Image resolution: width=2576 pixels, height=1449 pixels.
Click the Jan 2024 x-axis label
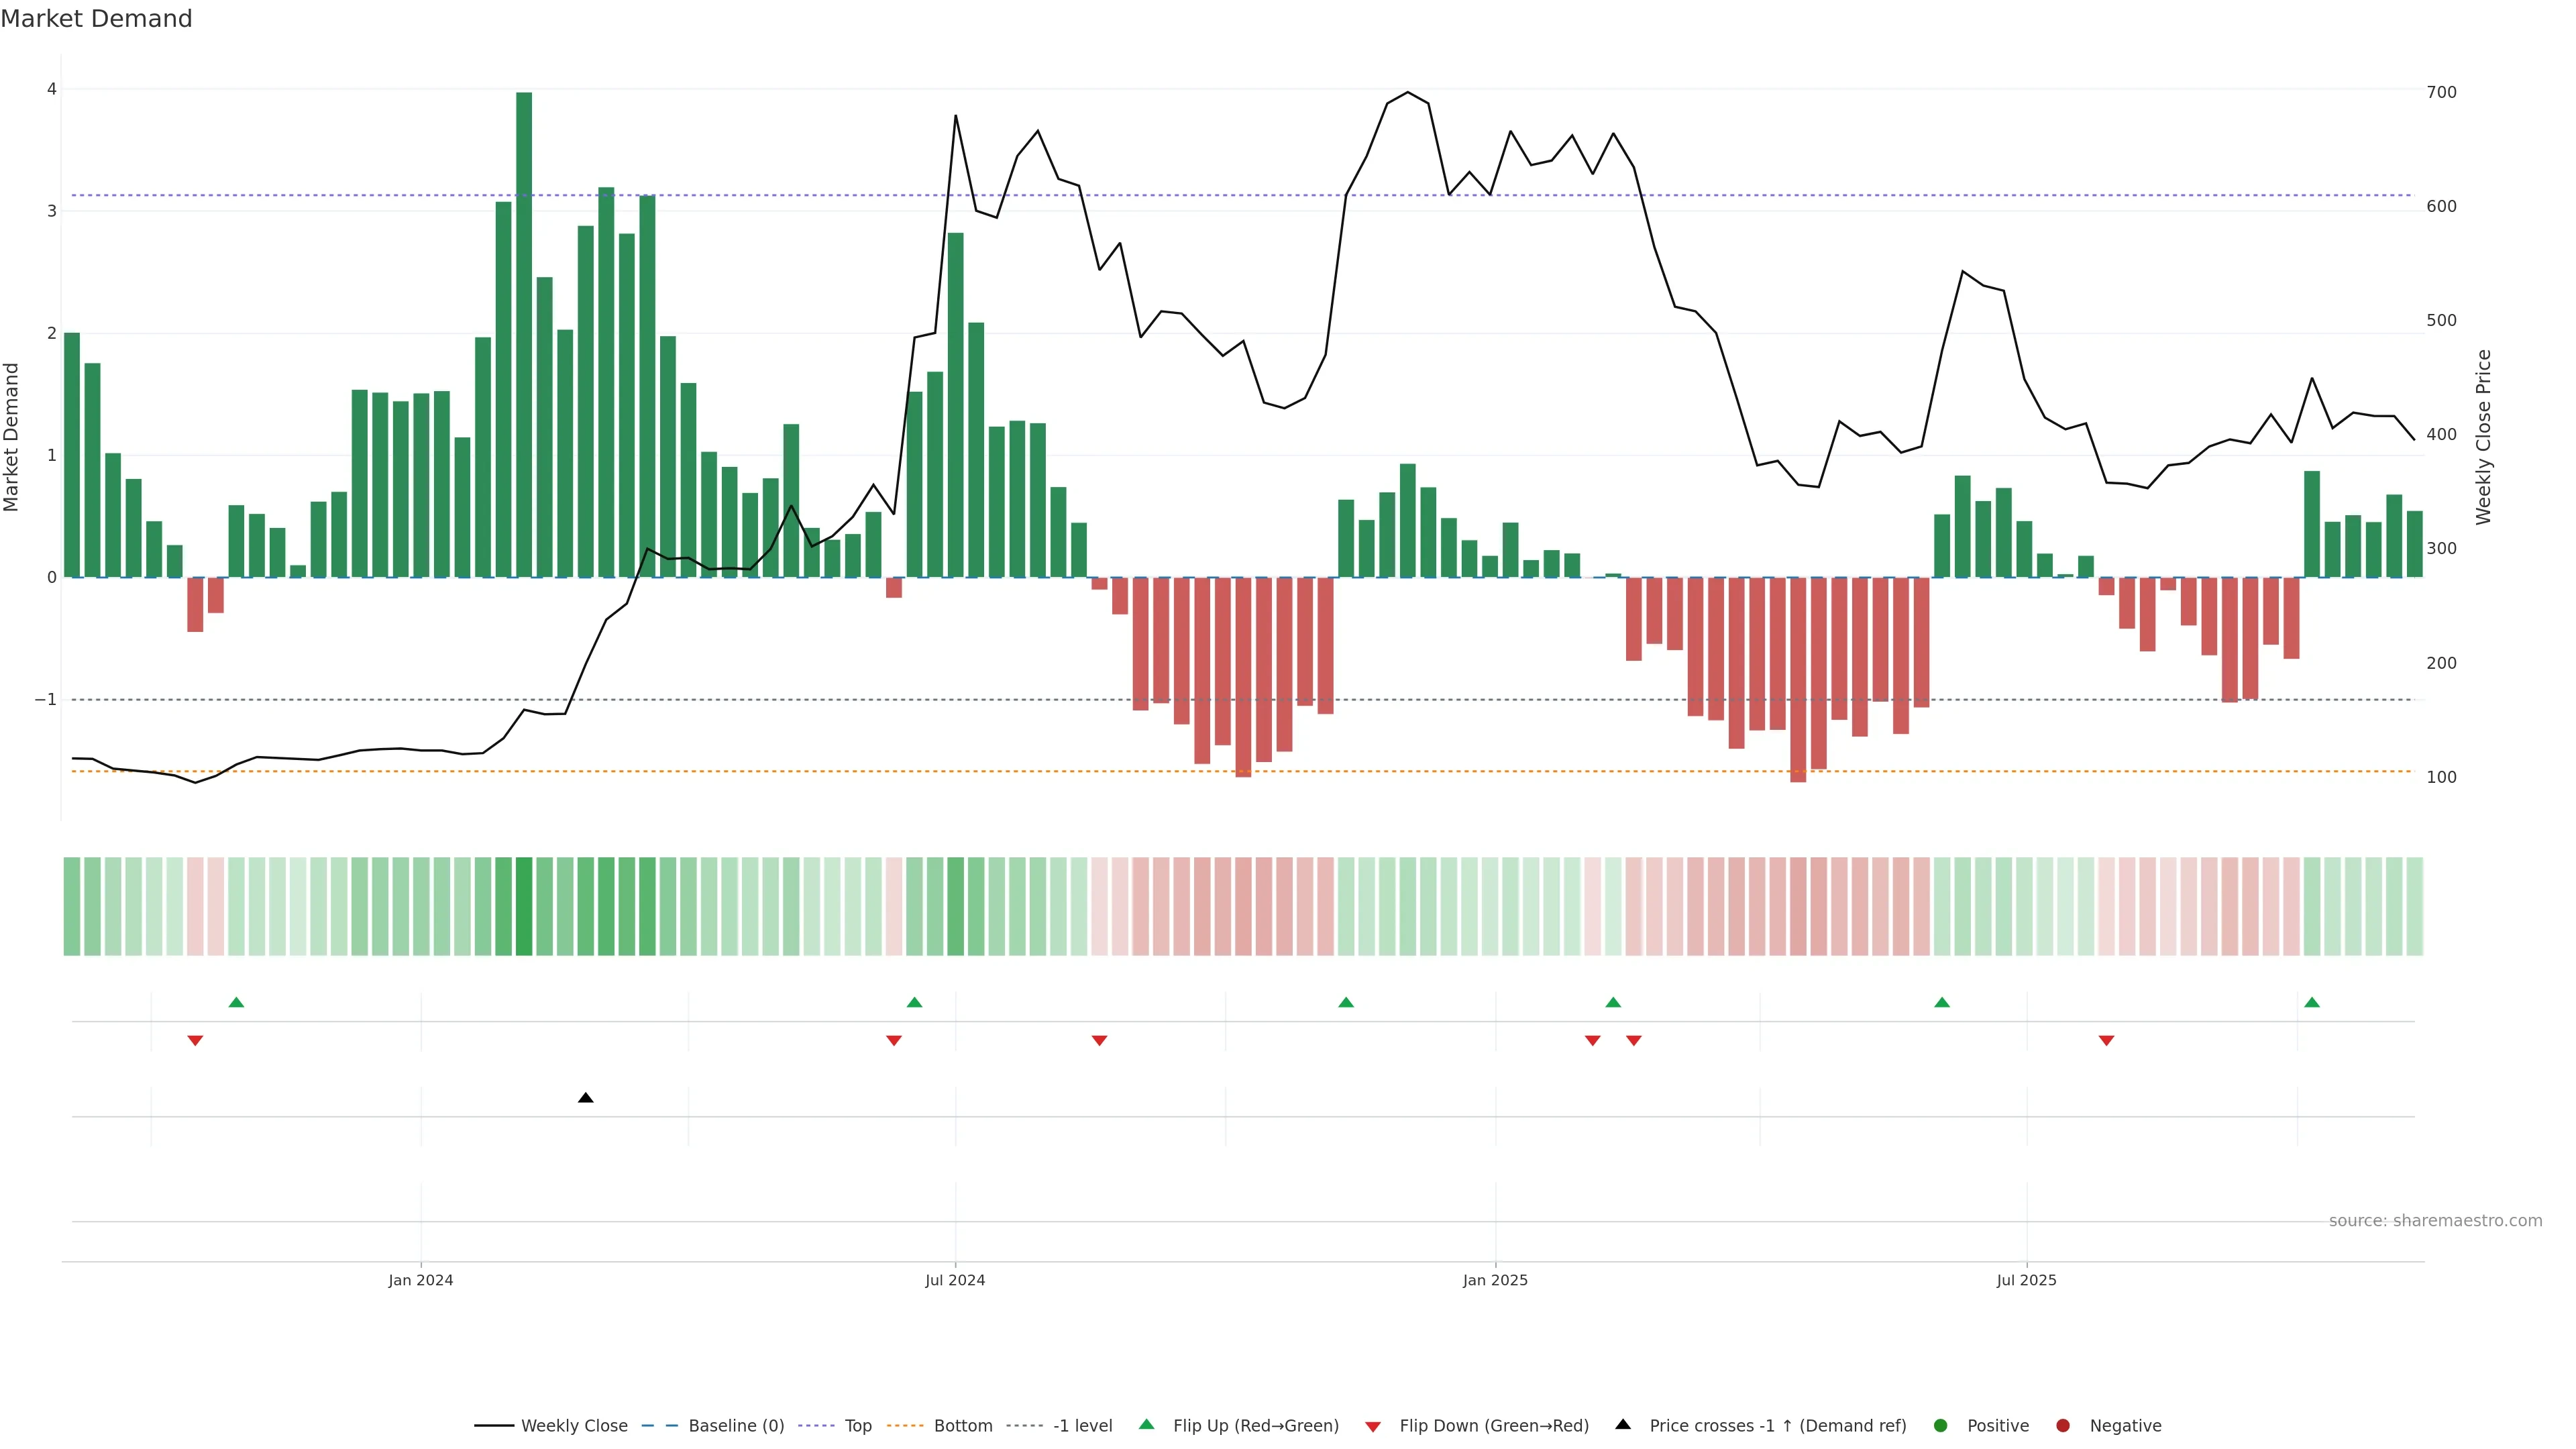pyautogui.click(x=421, y=1280)
